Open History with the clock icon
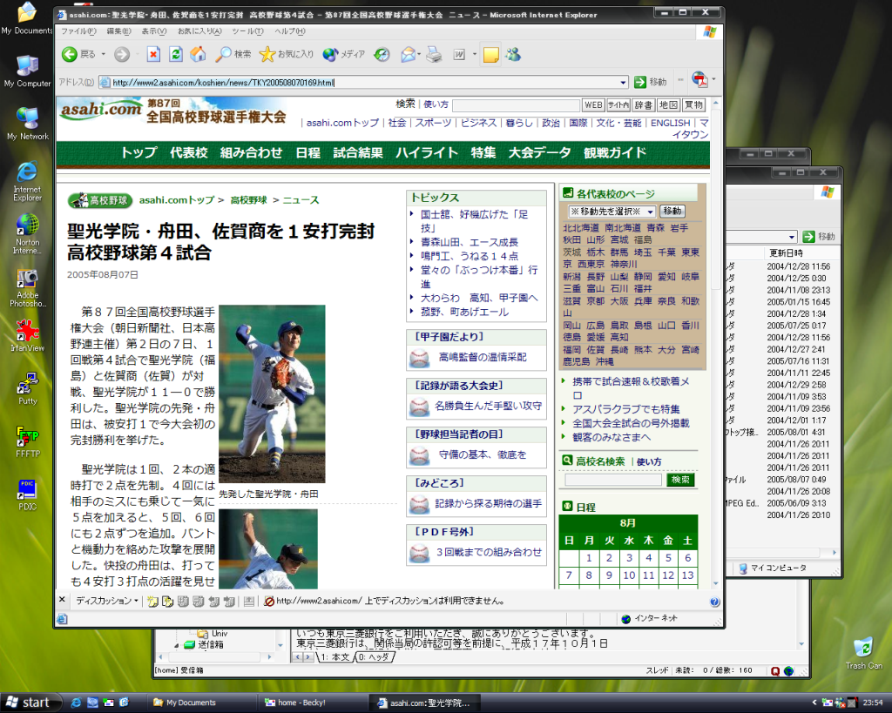 tap(382, 55)
